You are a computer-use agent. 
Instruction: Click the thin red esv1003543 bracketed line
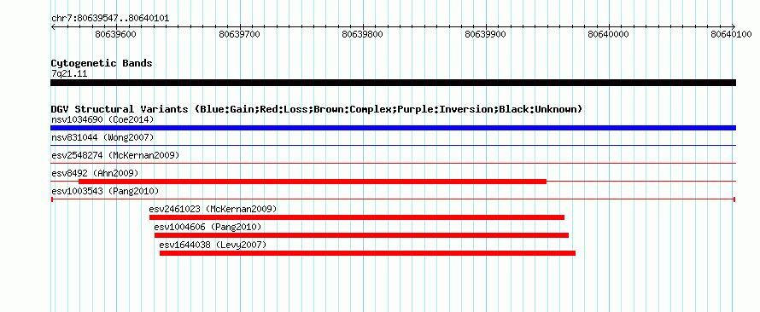tap(393, 199)
